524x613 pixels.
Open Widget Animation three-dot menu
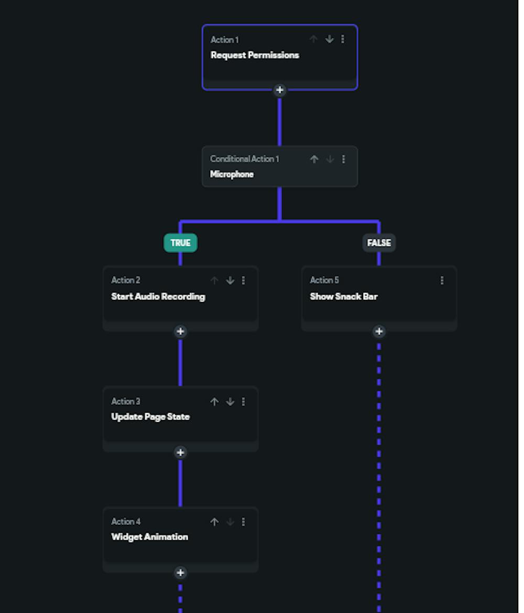point(244,522)
